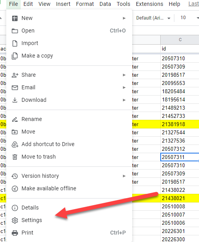
Task: Choose Move menu entry
Action: pos(69,132)
